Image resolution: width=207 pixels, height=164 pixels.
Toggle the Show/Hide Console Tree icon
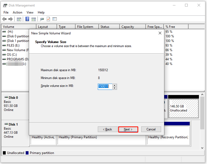pyautogui.click(x=19, y=19)
